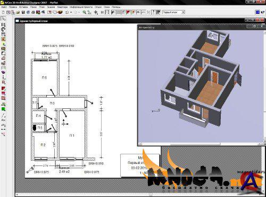The width and height of the screenshot is (266, 197).
Task: Click room label П1 in floor plan
Action: click(72, 136)
